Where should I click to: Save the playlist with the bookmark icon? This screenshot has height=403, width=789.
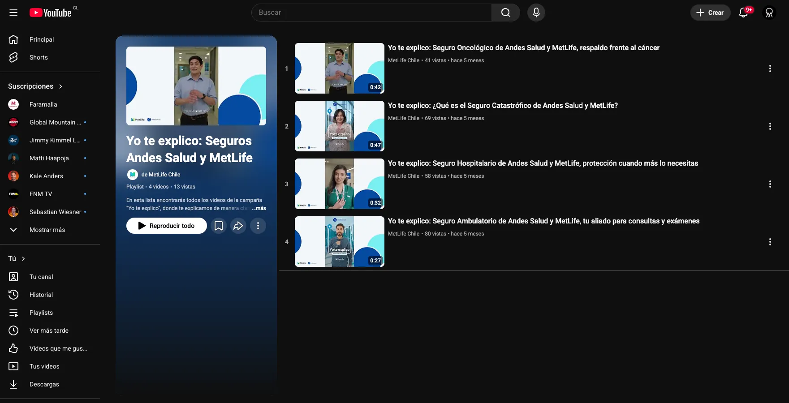point(219,226)
